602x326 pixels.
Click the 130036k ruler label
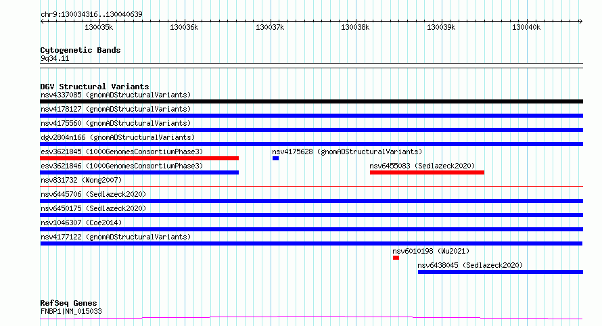(x=184, y=27)
